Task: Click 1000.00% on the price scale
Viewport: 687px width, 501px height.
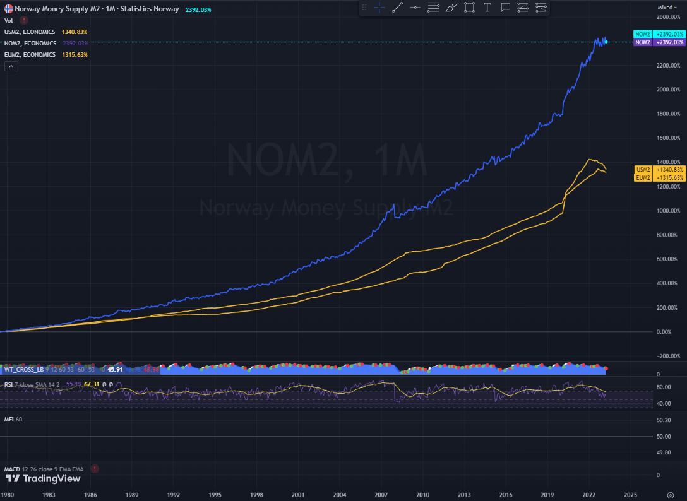Action: (667, 211)
